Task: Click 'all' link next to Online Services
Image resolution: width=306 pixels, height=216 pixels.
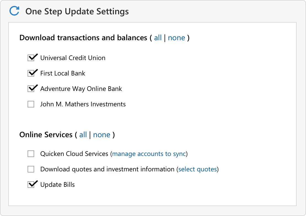Action: [83, 135]
